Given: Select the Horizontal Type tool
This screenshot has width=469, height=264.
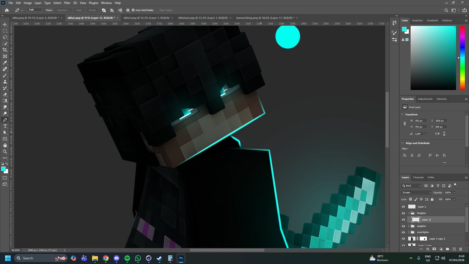Looking at the screenshot, I should click(5, 126).
